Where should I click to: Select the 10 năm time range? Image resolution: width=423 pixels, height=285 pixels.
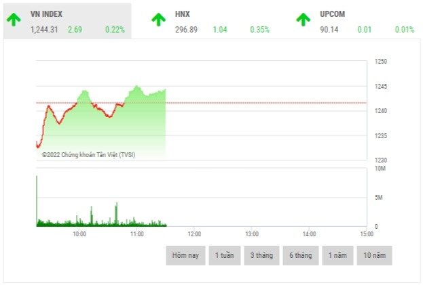pos(374,255)
